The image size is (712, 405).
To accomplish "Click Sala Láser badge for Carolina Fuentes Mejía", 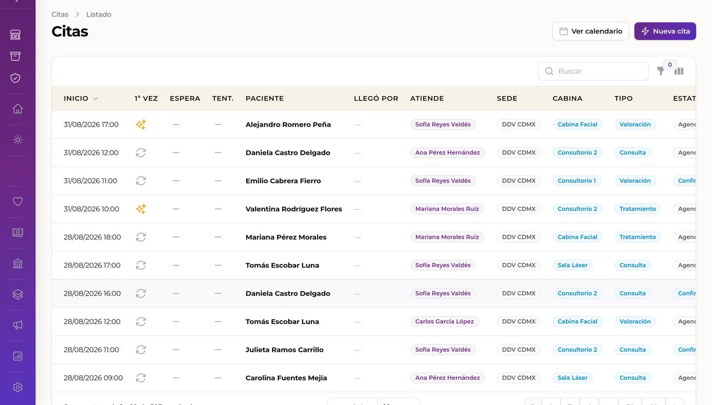I will (573, 378).
